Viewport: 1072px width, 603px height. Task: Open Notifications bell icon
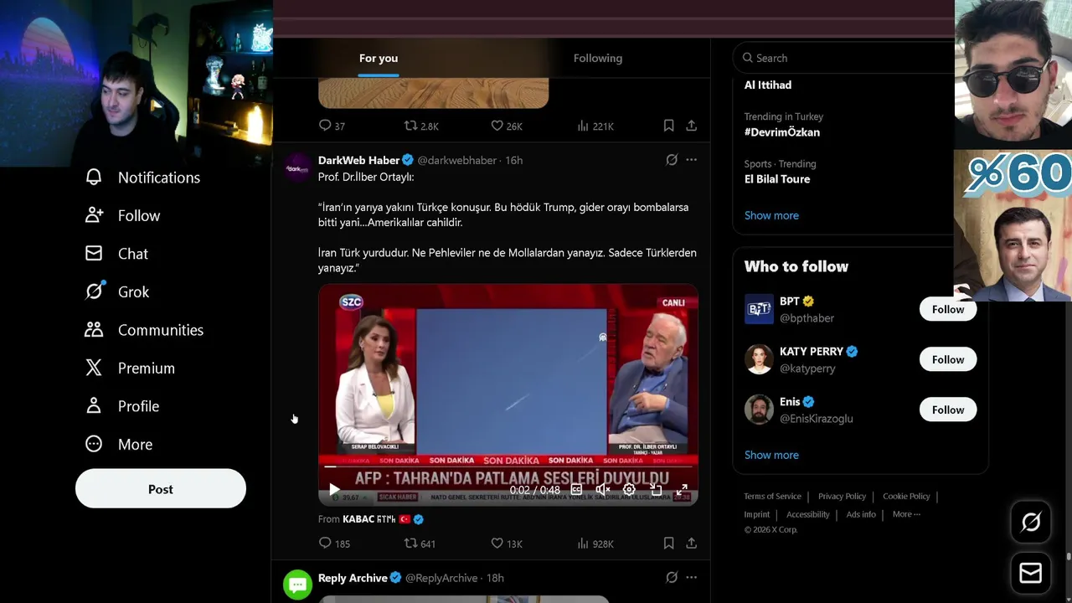tap(94, 177)
